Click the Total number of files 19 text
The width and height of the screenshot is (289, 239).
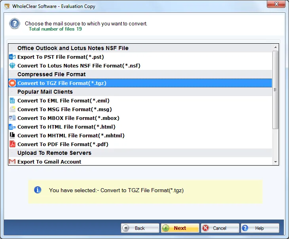click(x=55, y=29)
